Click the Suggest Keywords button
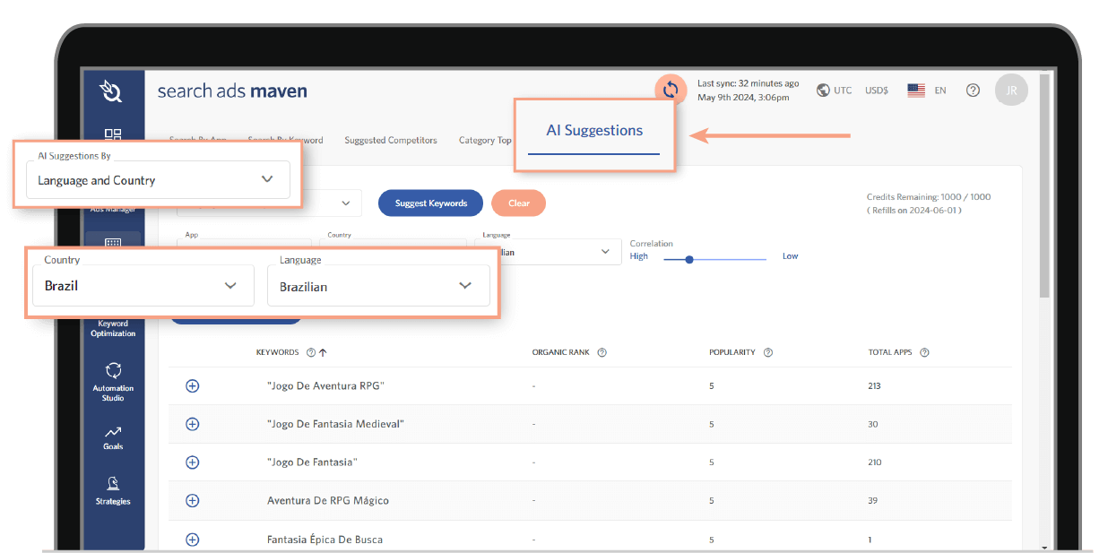1108x553 pixels. (x=430, y=203)
